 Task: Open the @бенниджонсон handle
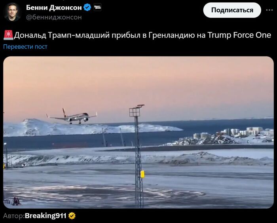54,17
